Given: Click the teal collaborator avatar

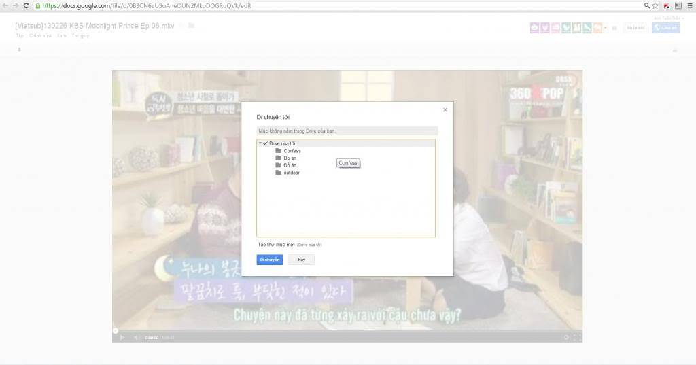Looking at the screenshot, I should 587,28.
